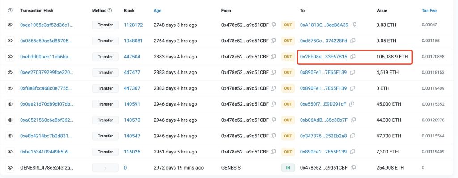Image resolution: width=458 pixels, height=178 pixels.
Task: Open the block 140570 link
Action: (132, 120)
